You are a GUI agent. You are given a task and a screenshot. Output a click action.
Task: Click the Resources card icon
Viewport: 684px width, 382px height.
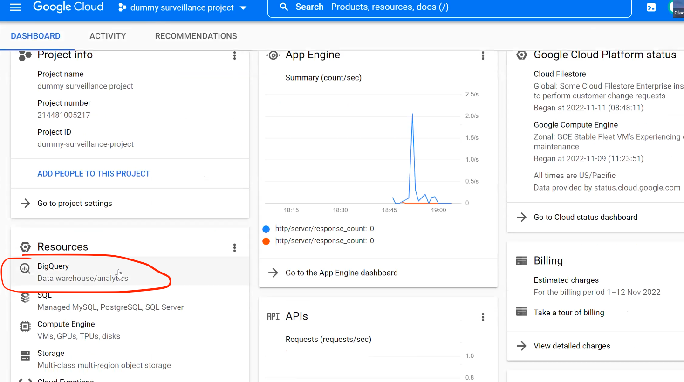tap(25, 247)
